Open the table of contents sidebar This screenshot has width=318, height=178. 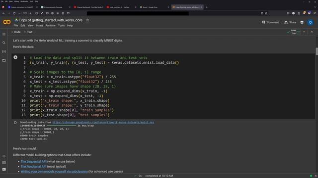point(4,34)
